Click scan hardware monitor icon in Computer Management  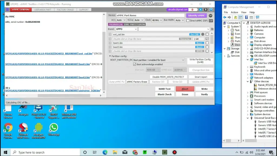click(258, 17)
